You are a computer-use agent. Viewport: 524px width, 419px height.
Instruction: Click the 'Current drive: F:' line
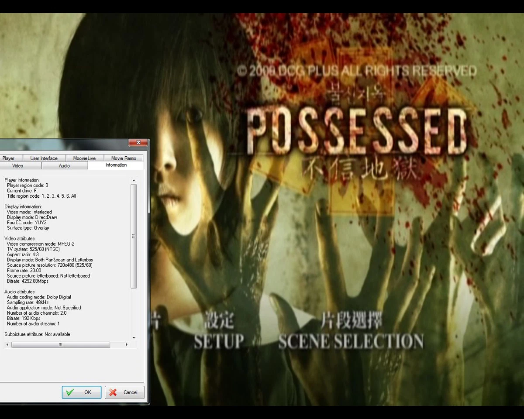tap(22, 191)
